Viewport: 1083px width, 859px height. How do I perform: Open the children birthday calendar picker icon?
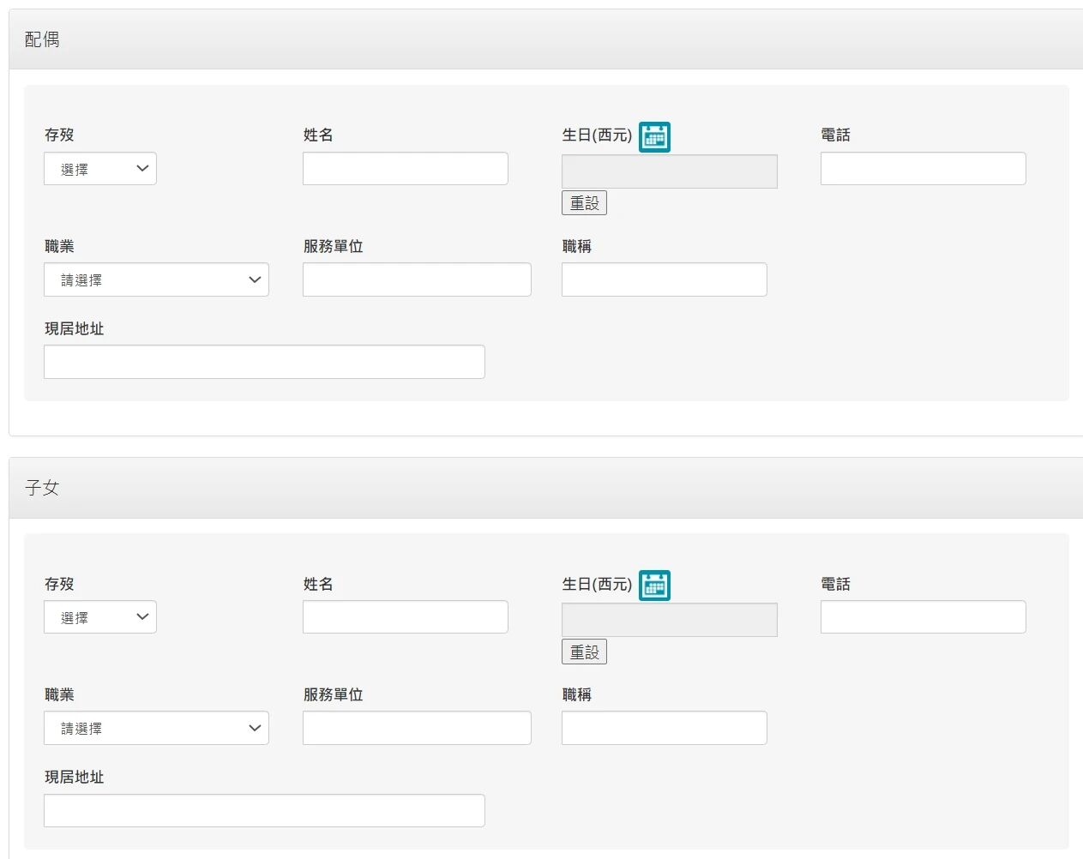click(x=654, y=586)
